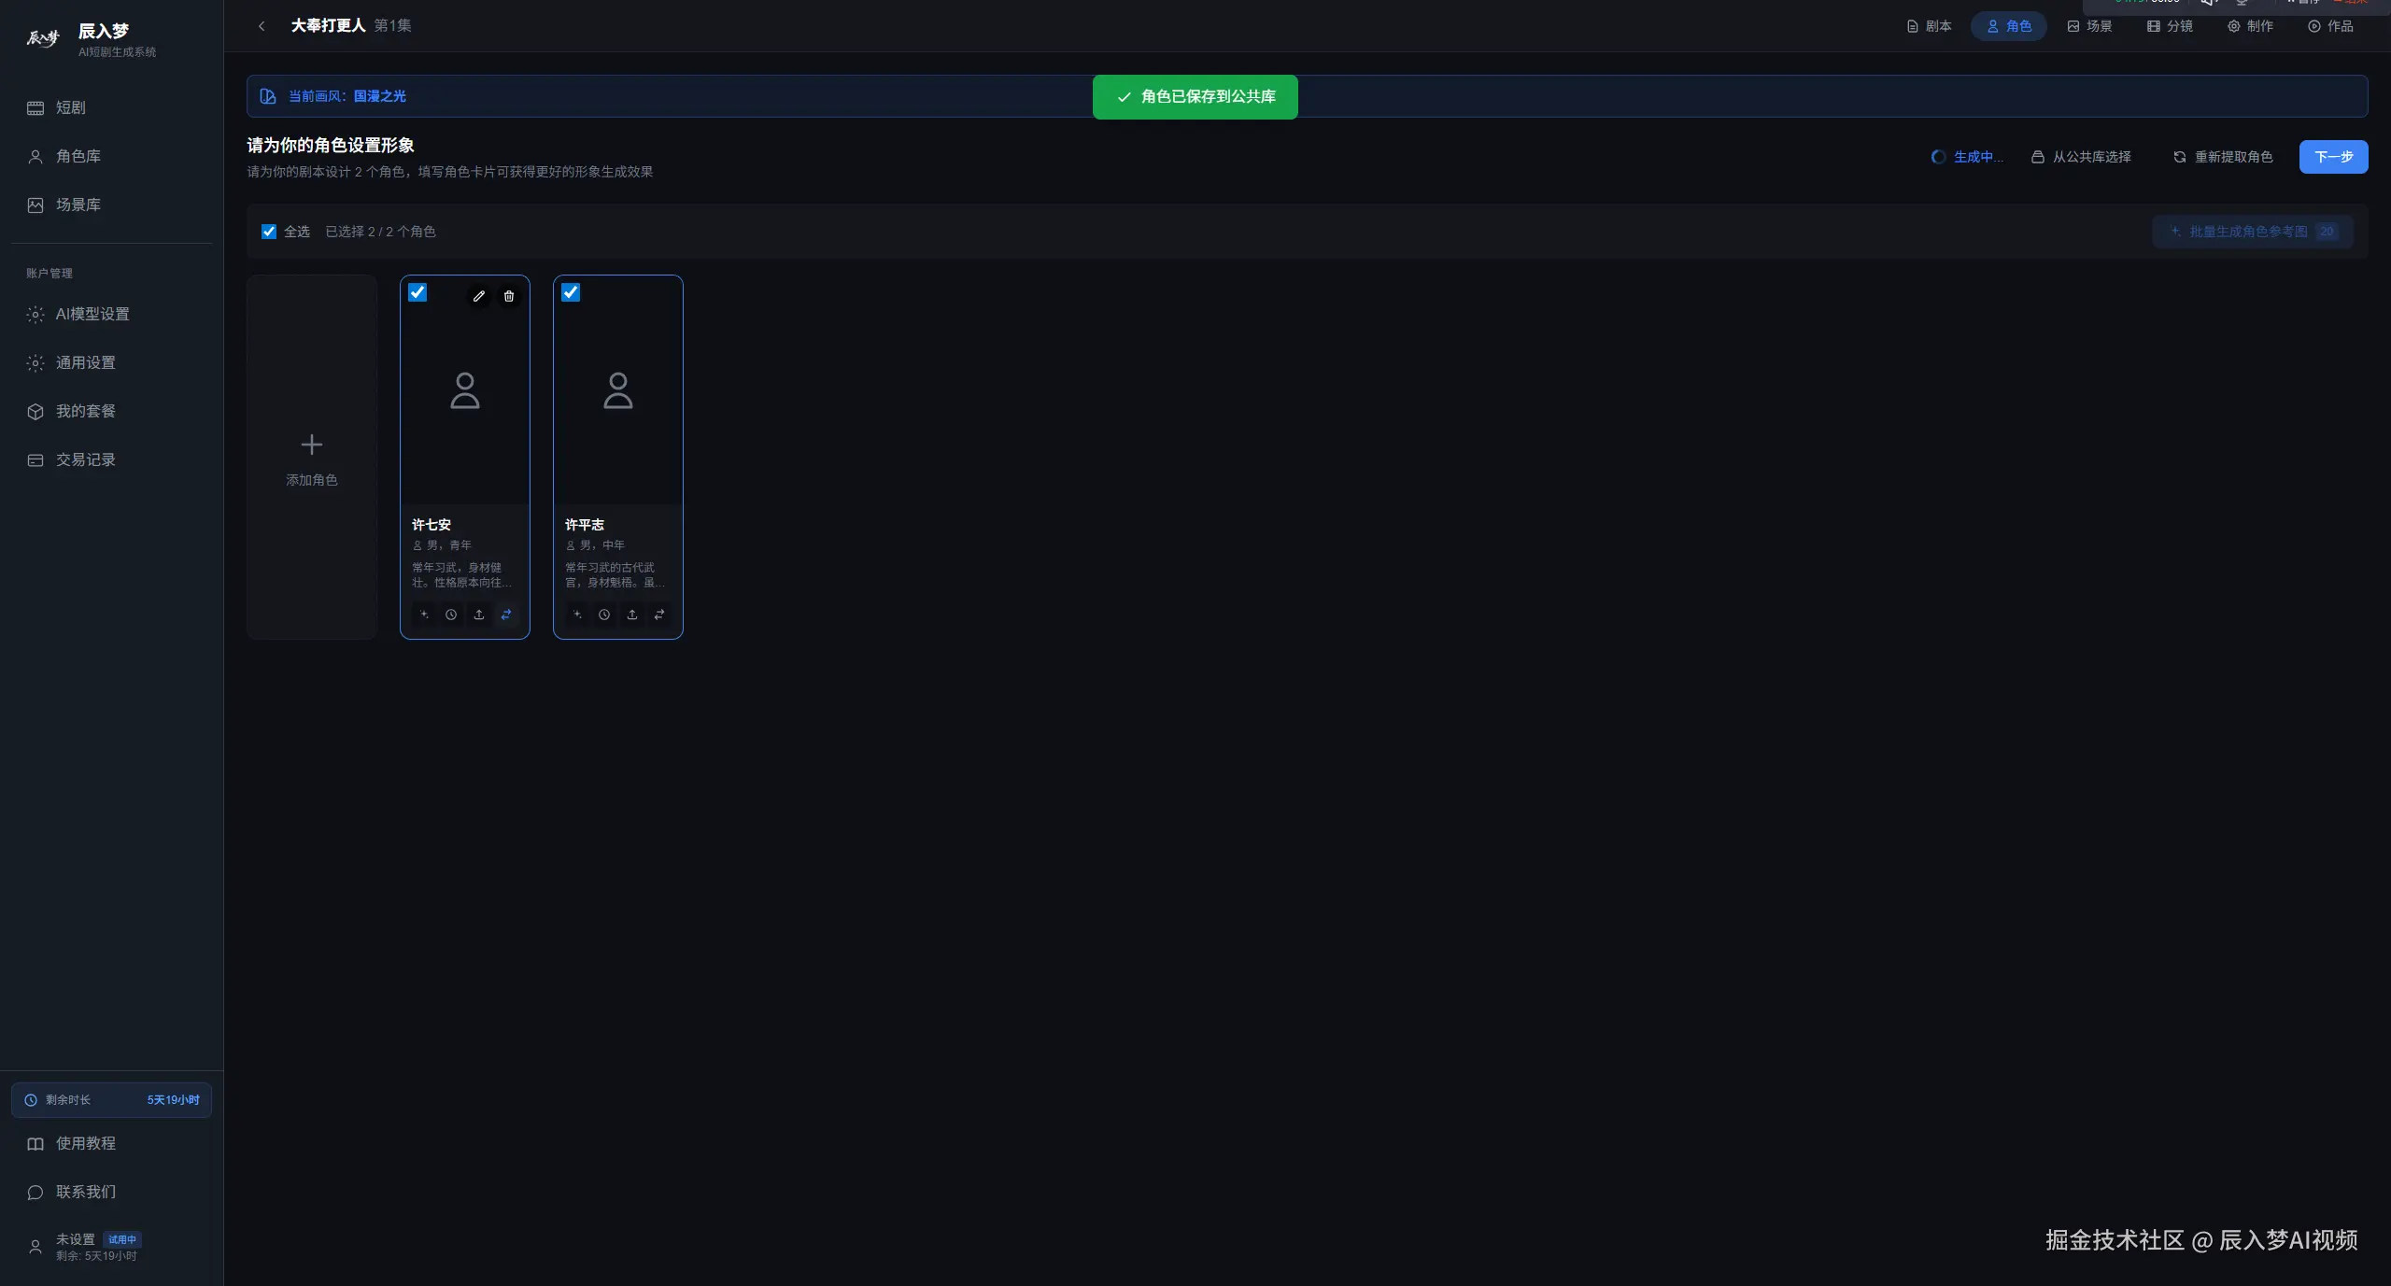The image size is (2391, 1286).
Task: Click the history clock icon on 许平志 card
Action: [x=604, y=615]
